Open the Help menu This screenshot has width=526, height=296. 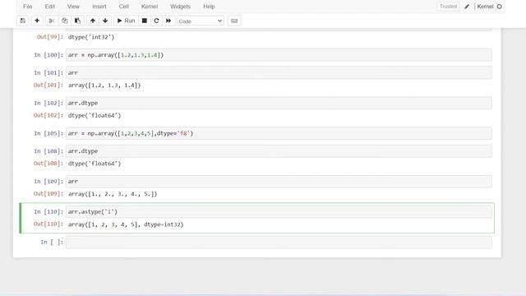click(209, 7)
